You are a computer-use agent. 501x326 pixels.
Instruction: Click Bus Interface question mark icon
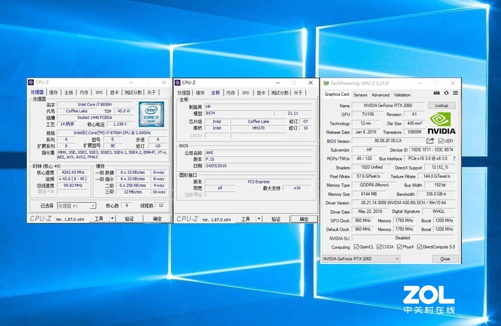click(454, 158)
